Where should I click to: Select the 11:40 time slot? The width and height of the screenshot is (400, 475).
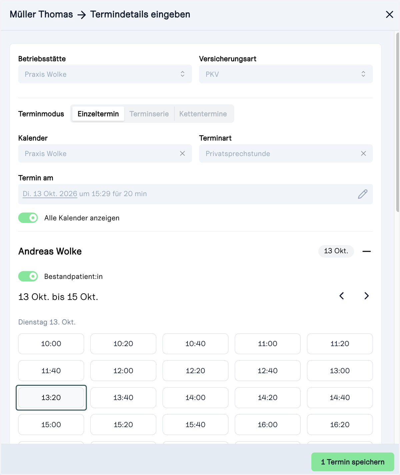coord(51,371)
